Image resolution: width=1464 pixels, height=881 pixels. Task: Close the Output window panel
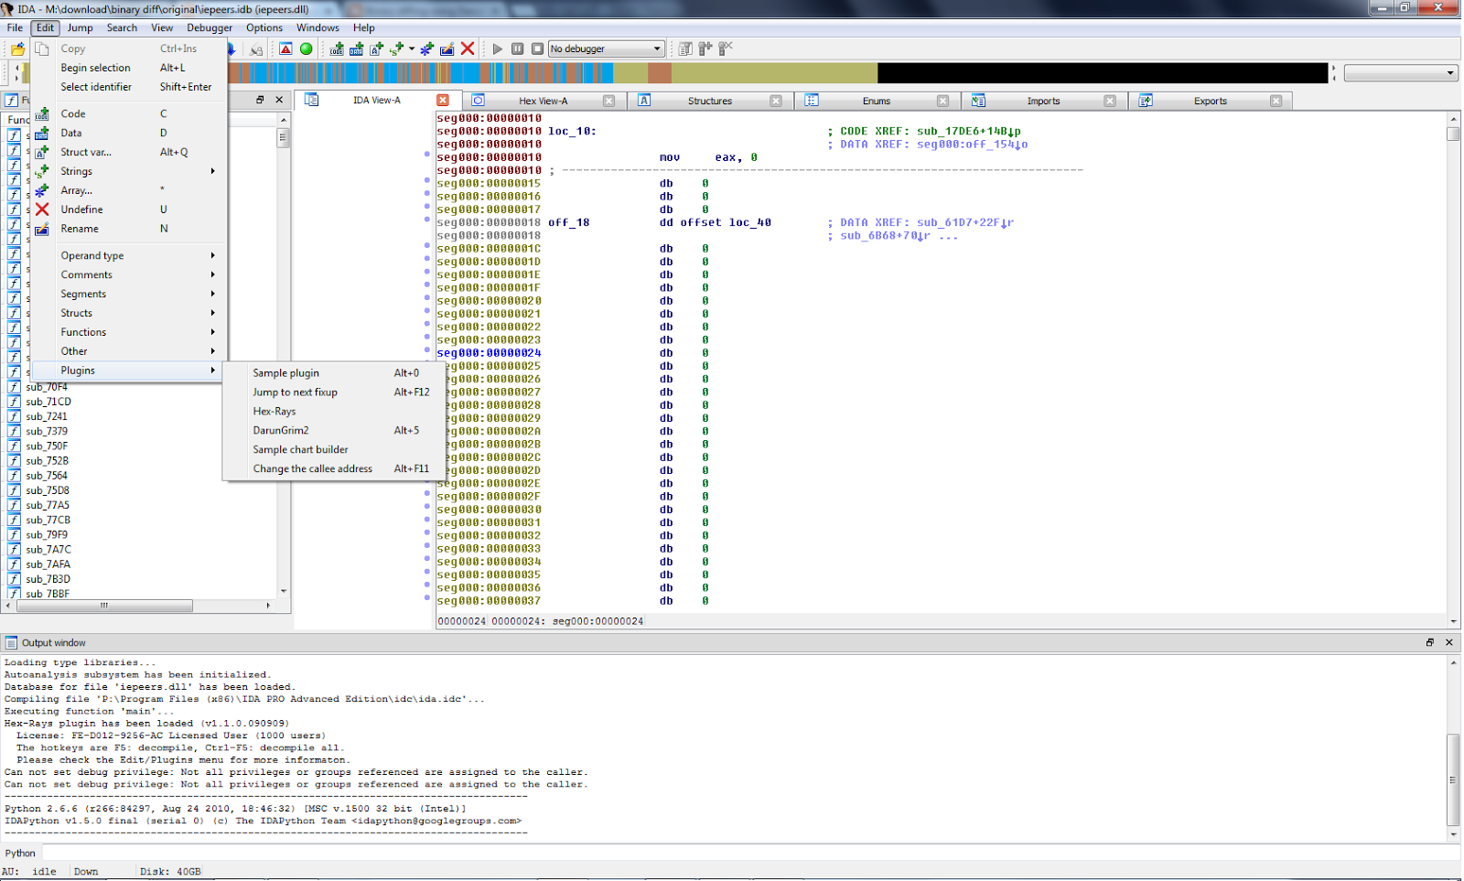1449,642
